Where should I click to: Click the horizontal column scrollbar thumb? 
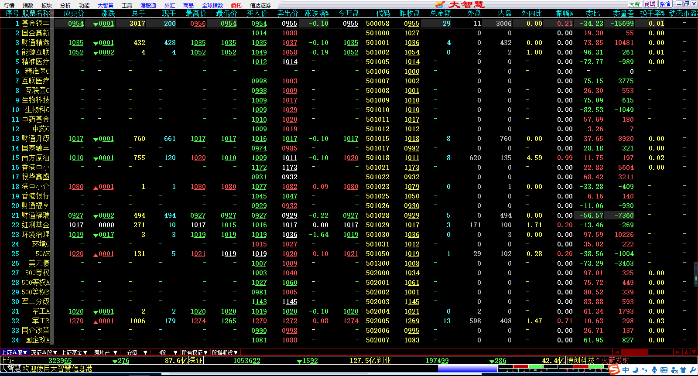pyautogui.click(x=634, y=352)
